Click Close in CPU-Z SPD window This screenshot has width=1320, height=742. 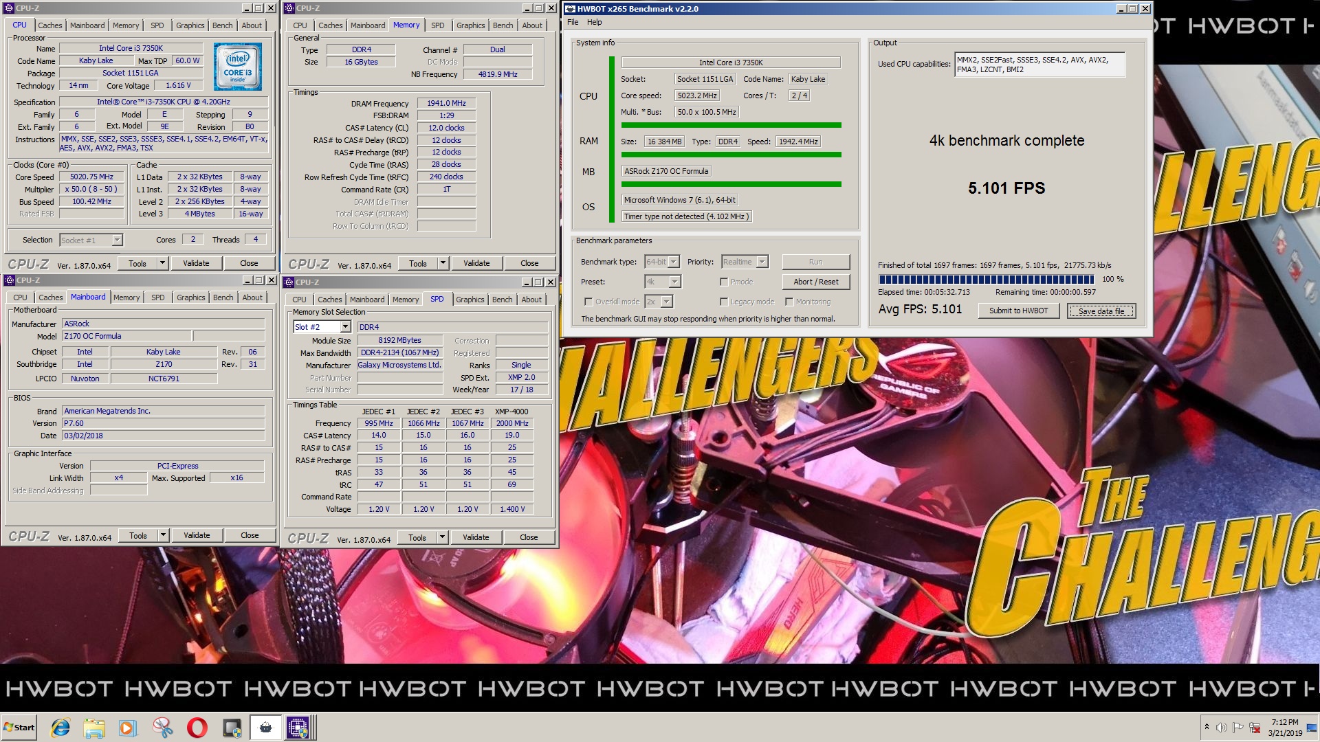[x=529, y=537]
